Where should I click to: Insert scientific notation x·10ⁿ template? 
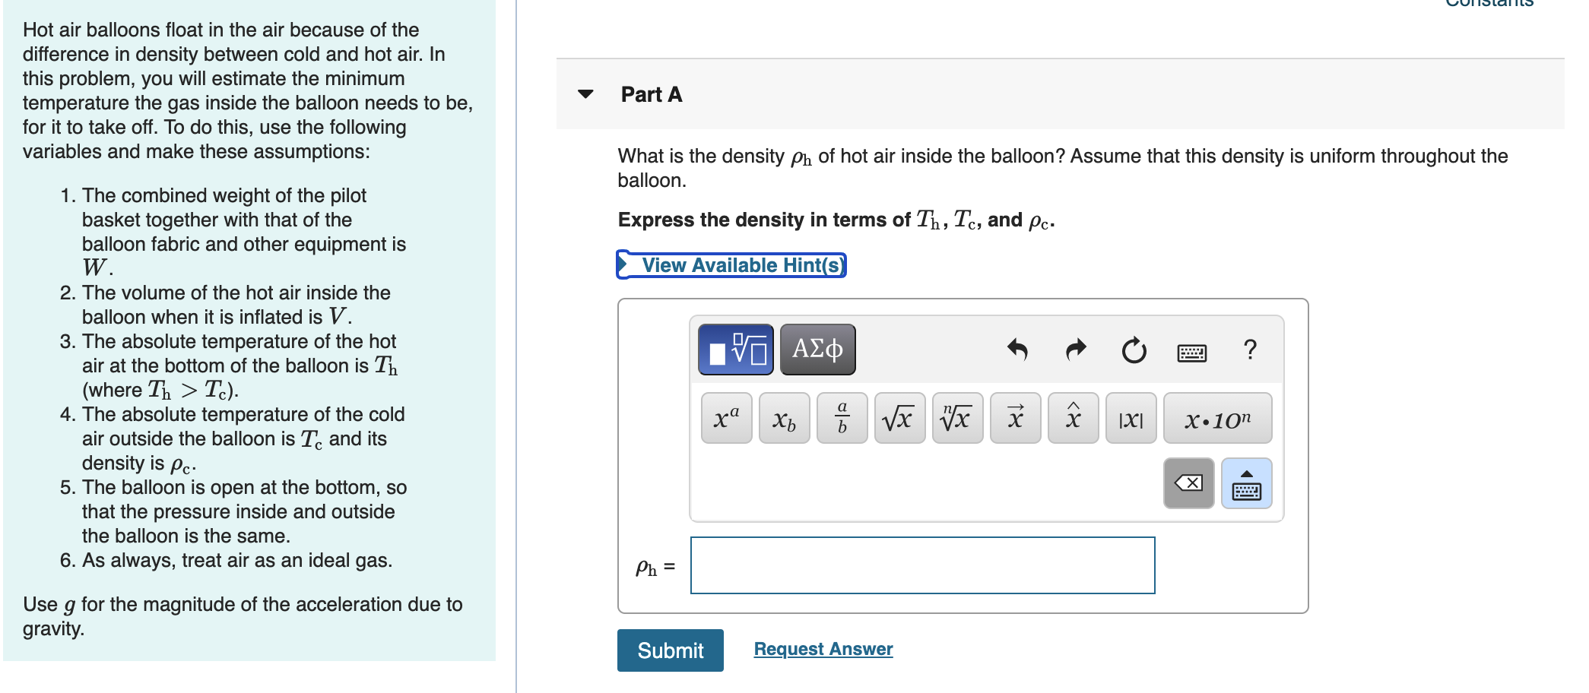click(x=1218, y=418)
